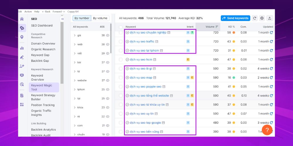The image size is (293, 146).
Task: Add keyword dịch vụ seo là gì with plus icon
Action: point(127,69)
